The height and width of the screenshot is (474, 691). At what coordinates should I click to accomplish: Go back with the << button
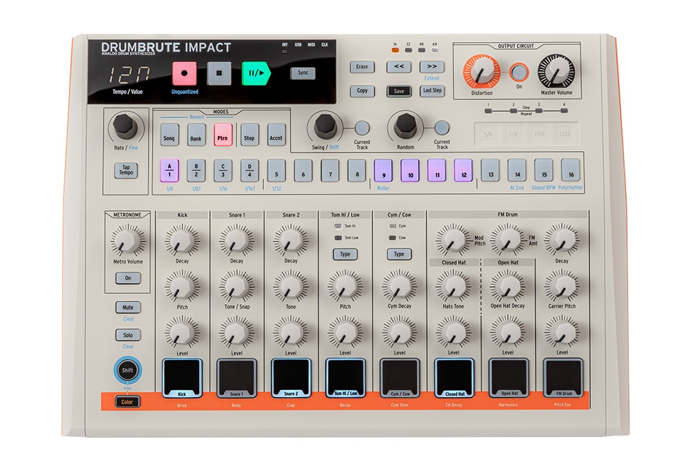(399, 66)
